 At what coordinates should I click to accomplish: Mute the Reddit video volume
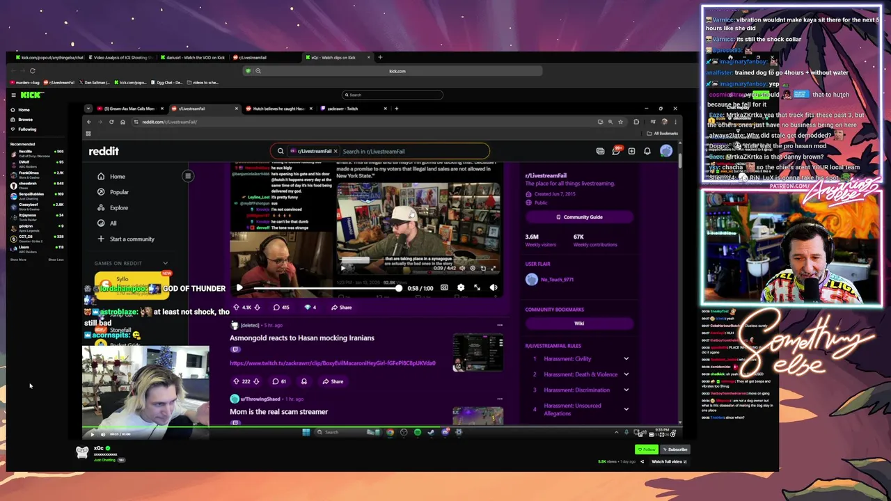(x=493, y=287)
